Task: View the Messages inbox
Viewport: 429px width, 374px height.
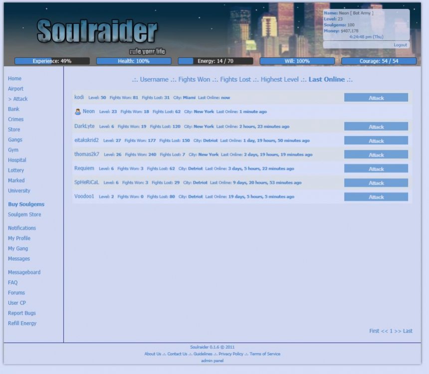Action: (x=19, y=259)
